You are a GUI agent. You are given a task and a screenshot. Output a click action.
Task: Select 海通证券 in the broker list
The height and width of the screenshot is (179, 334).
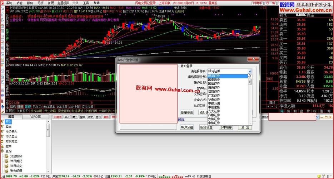(214, 88)
